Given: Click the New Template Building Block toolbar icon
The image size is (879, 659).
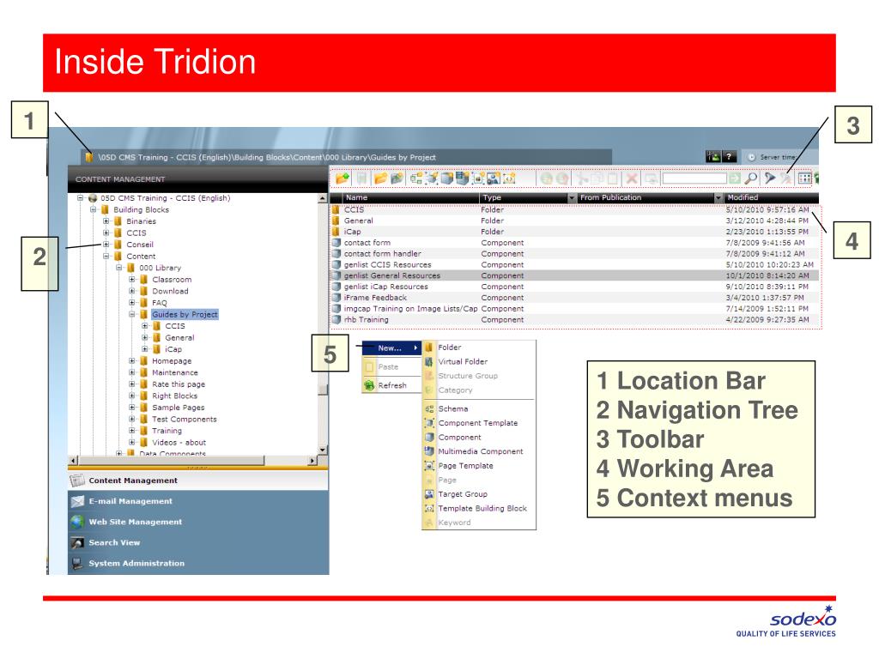Looking at the screenshot, I should (x=509, y=178).
